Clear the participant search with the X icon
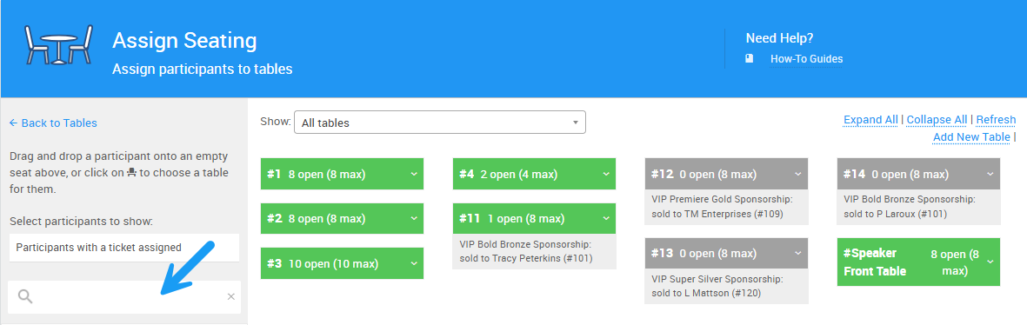This screenshot has height=325, width=1027. 230,297
